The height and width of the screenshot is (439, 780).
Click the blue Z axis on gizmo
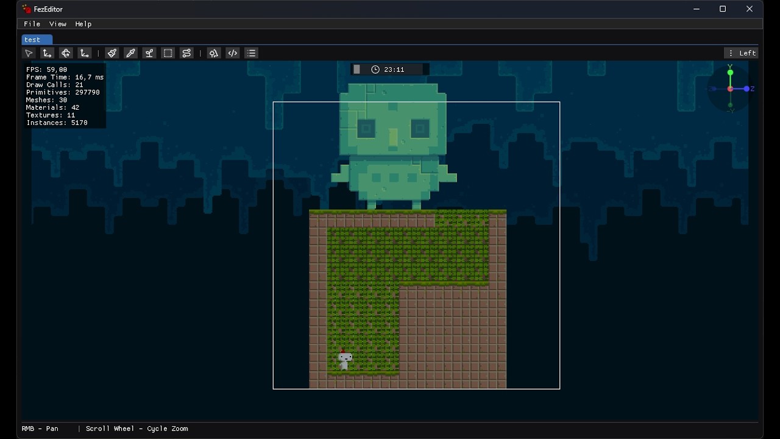tap(747, 89)
